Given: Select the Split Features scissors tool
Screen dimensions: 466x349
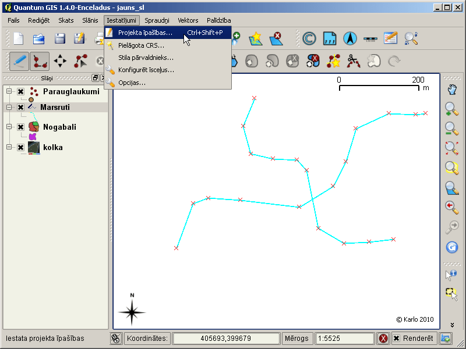Looking at the screenshot, I should coord(354,61).
